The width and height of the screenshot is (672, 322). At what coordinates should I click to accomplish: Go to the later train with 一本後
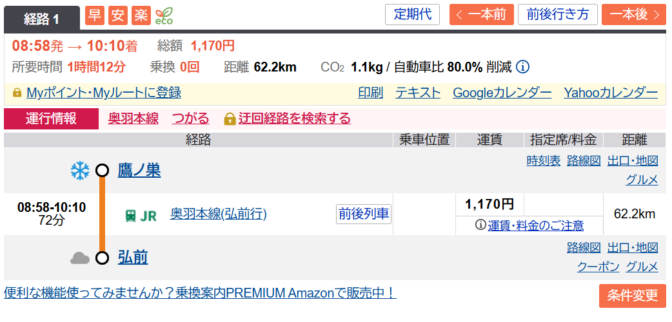point(633,15)
